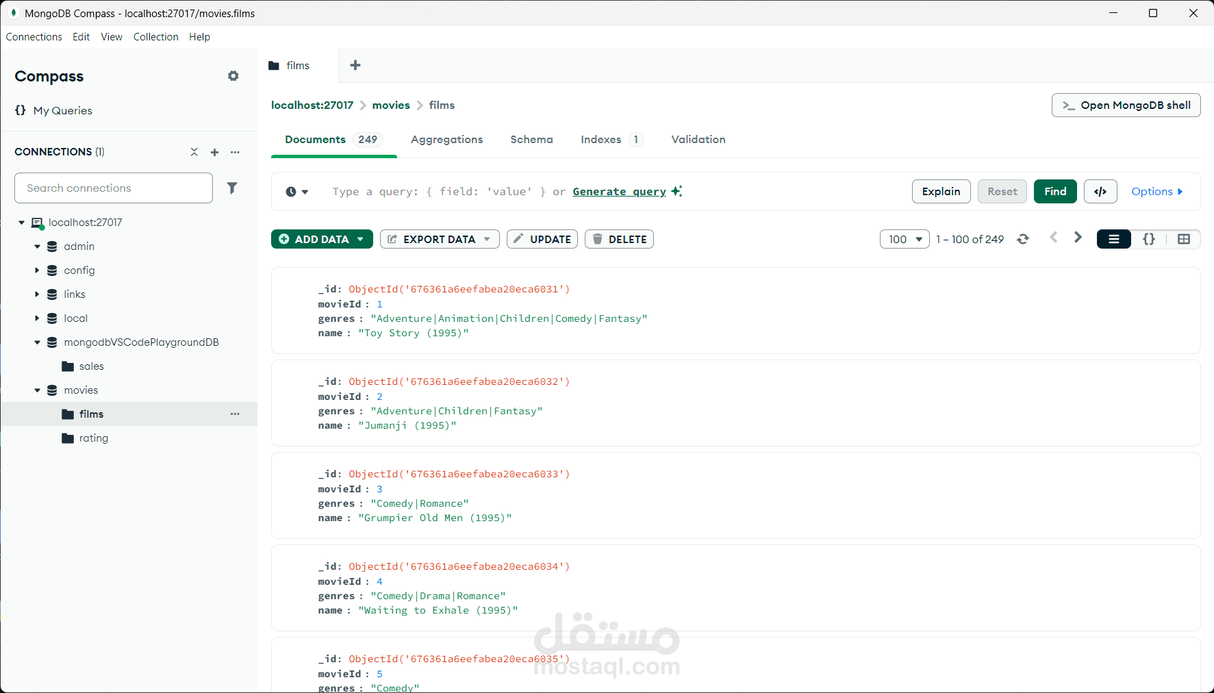The height and width of the screenshot is (693, 1214).
Task: Open the Edit menu
Action: coord(81,37)
